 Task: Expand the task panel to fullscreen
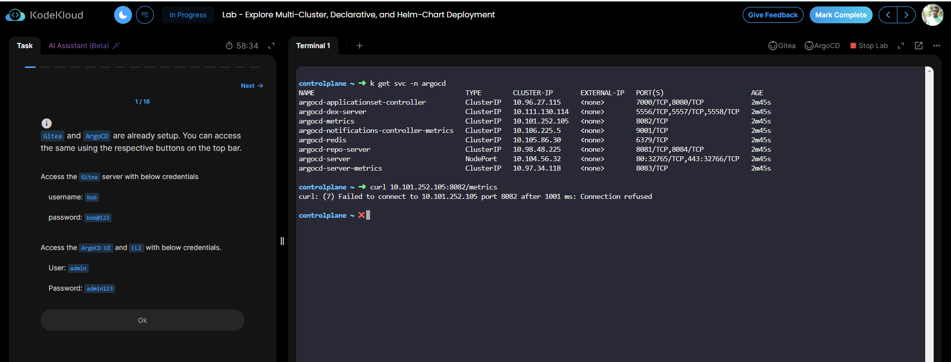point(271,46)
